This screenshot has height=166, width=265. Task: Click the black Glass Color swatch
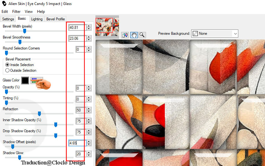(x=25, y=80)
